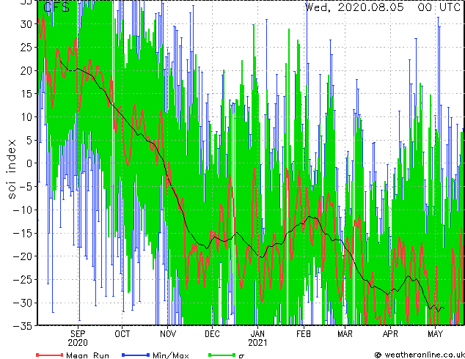Click the 0 y-axis tick label
The height and width of the screenshot is (359, 465).
pos(29,163)
